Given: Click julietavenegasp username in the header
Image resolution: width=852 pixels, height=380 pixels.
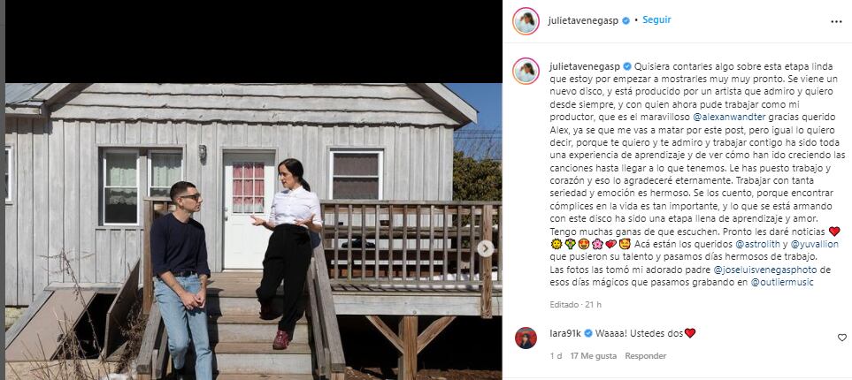Looking at the screenshot, I should (584, 21).
